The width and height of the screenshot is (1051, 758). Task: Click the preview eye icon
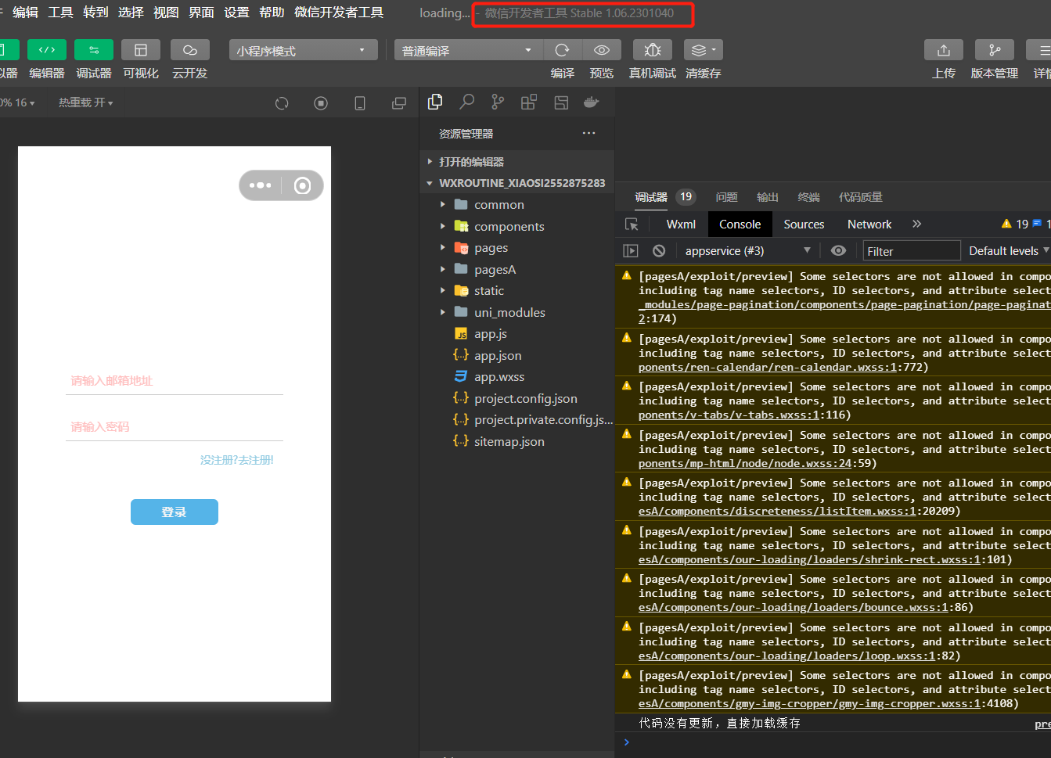pyautogui.click(x=602, y=50)
